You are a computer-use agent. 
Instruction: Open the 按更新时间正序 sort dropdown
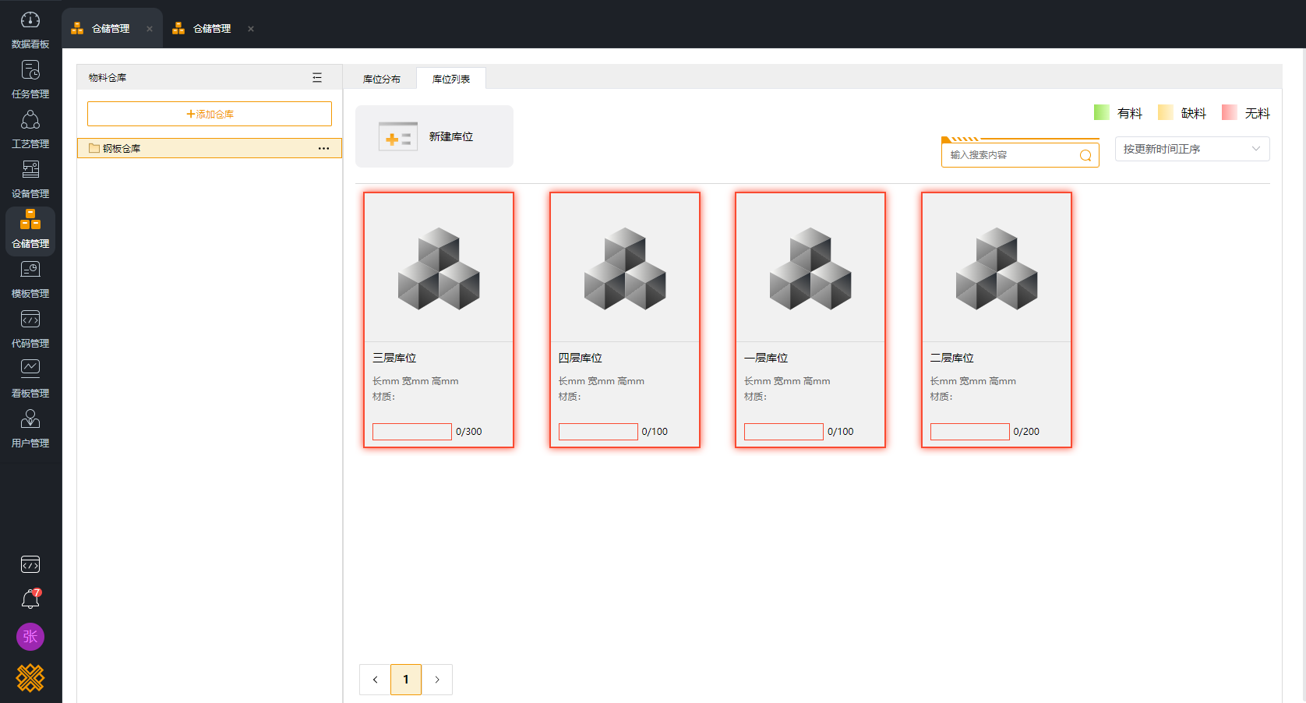tap(1191, 149)
